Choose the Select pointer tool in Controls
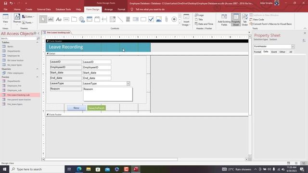This screenshot has height=173, width=308. coord(43,19)
